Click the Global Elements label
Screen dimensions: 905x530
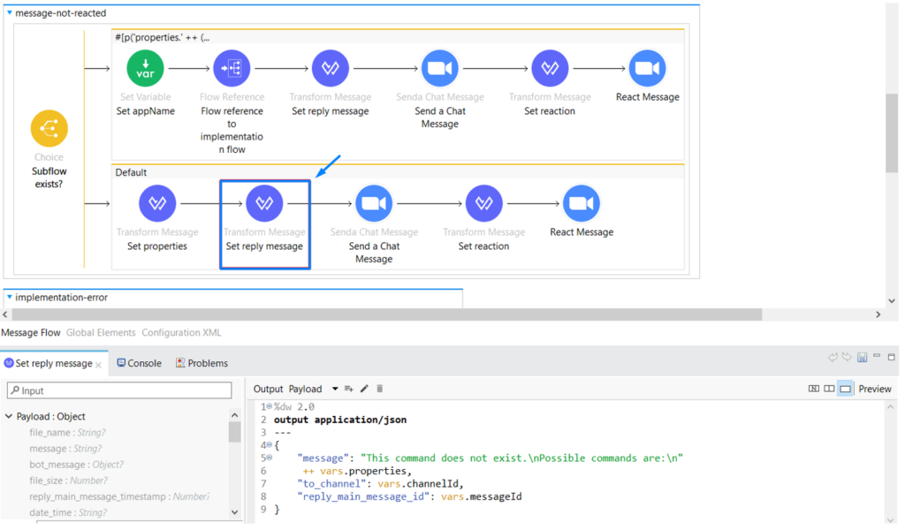pos(100,333)
